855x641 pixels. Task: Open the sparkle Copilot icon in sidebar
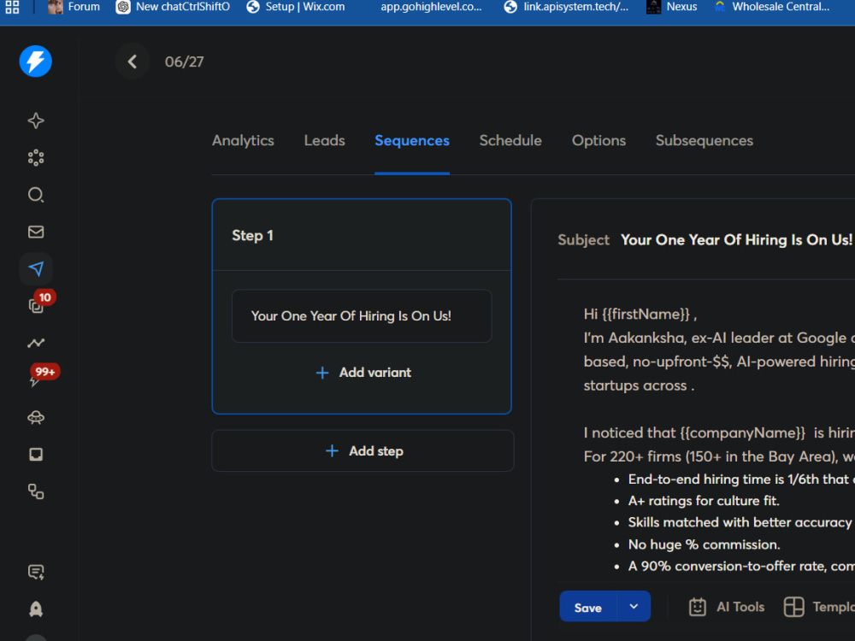36,121
